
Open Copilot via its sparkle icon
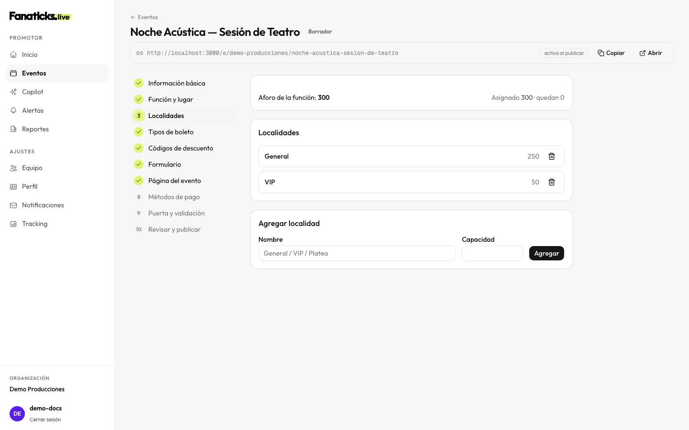pos(13,92)
